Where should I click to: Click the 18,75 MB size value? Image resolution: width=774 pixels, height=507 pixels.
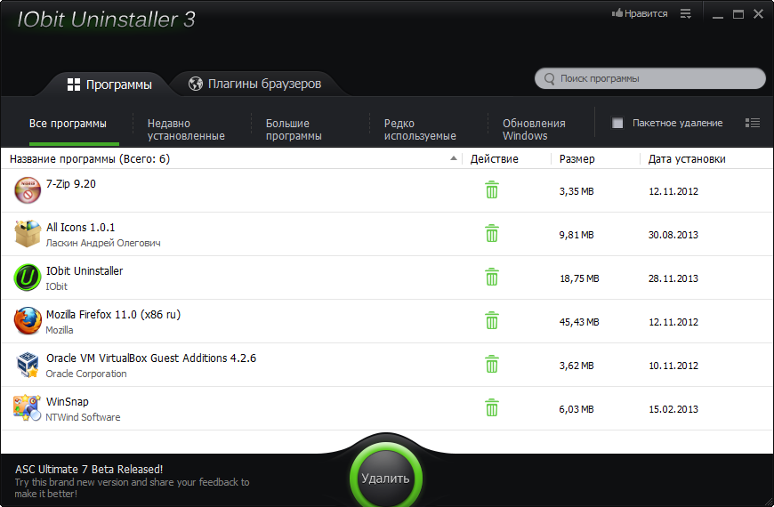coord(579,278)
